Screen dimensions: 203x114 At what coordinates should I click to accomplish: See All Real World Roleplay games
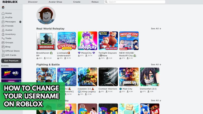[x=156, y=28]
